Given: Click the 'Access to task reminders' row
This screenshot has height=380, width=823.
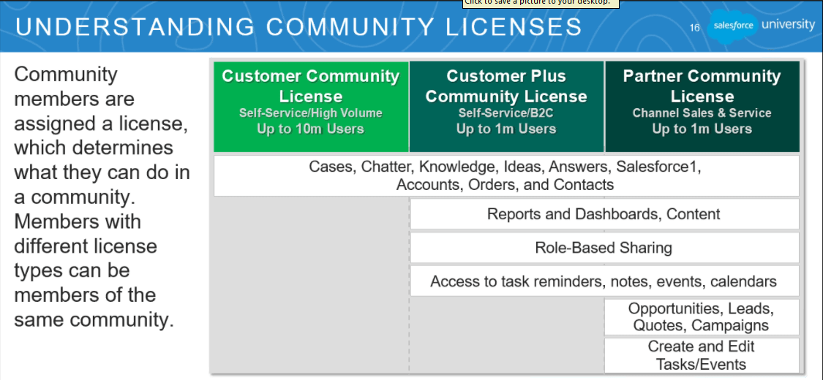Looking at the screenshot, I should 605,281.
